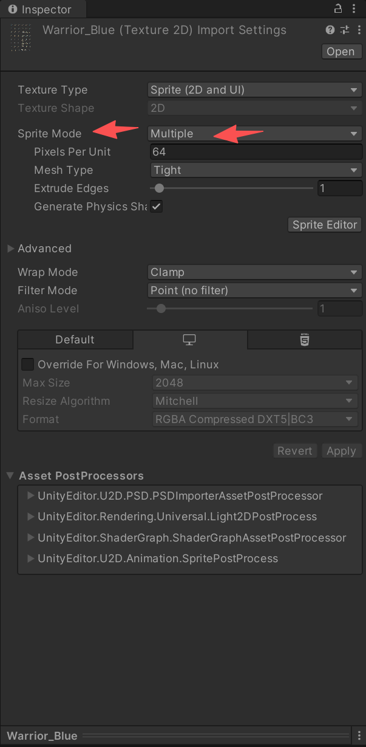Click the Warrior_Blue texture thumbnail

23,38
